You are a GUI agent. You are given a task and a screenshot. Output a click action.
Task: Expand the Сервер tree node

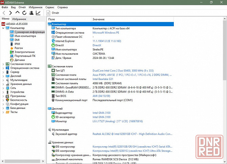3,72
